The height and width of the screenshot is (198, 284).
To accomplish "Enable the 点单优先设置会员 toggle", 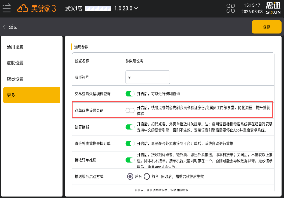I will tap(130, 111).
